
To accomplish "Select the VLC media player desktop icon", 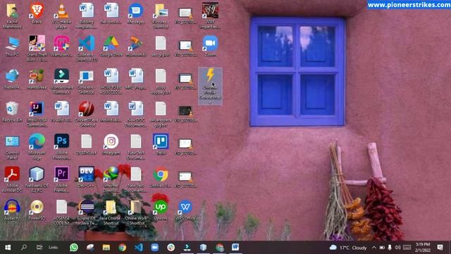I will 61,16.
